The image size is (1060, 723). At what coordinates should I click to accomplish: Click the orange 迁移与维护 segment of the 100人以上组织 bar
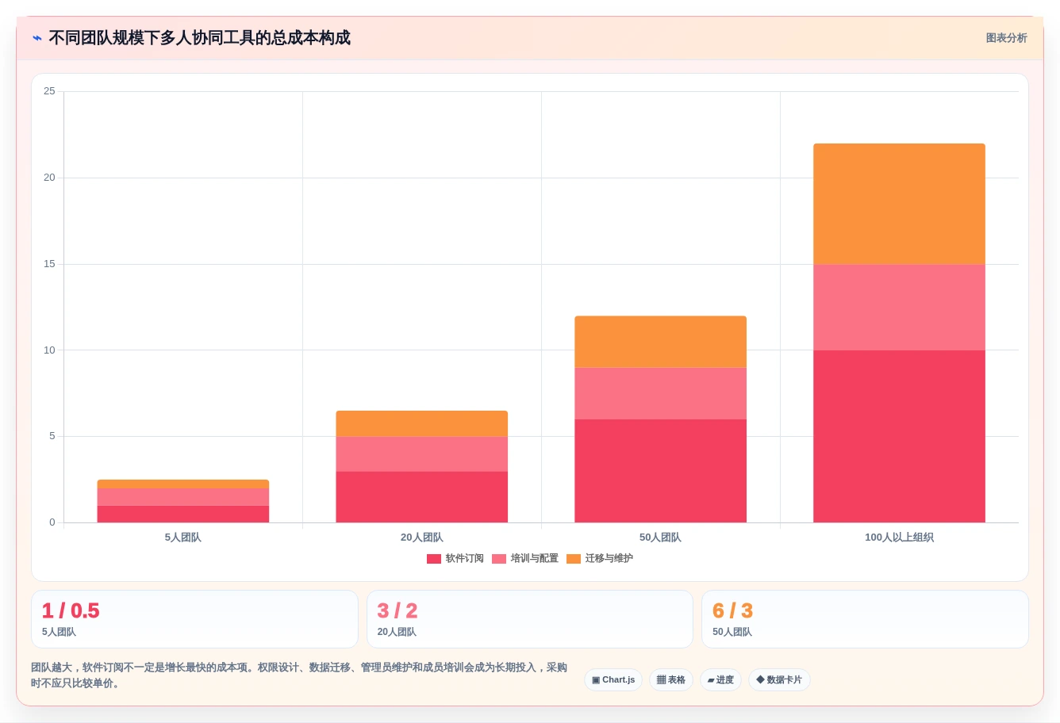(899, 204)
